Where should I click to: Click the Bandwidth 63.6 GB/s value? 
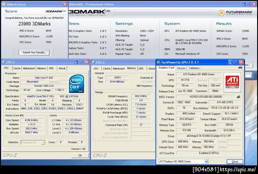[229, 130]
